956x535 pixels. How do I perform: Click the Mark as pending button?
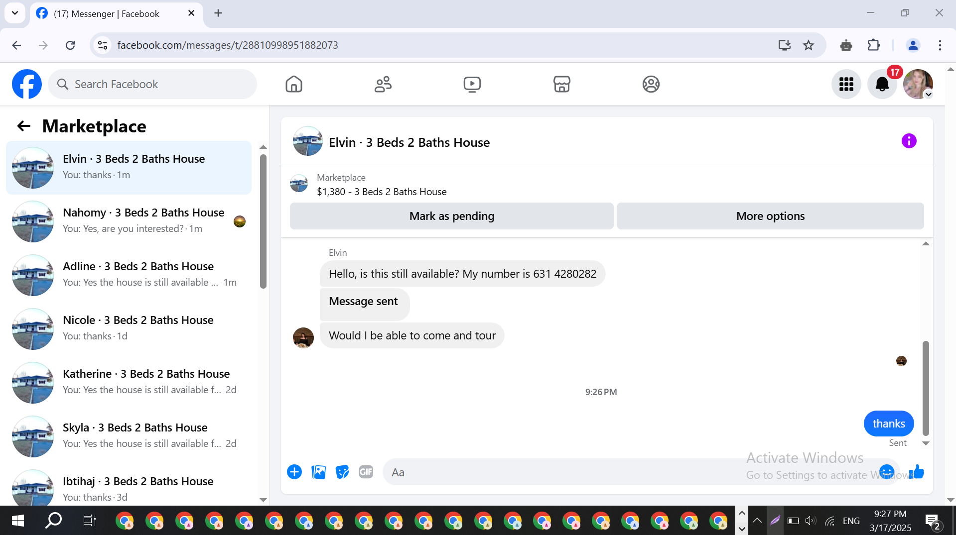(x=452, y=216)
